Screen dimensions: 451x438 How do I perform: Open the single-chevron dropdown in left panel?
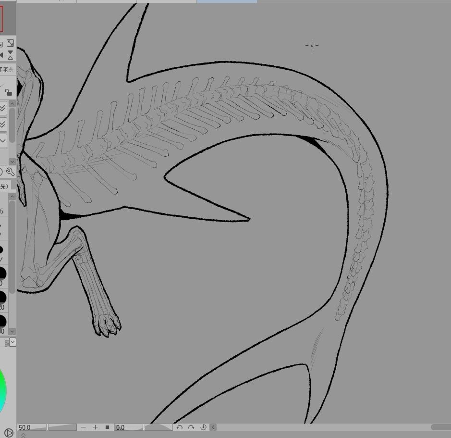[2, 141]
